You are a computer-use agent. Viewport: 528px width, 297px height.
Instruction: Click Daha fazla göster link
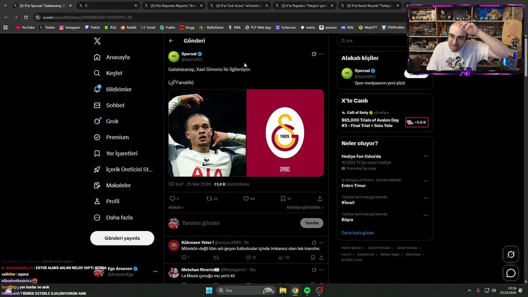click(358, 233)
